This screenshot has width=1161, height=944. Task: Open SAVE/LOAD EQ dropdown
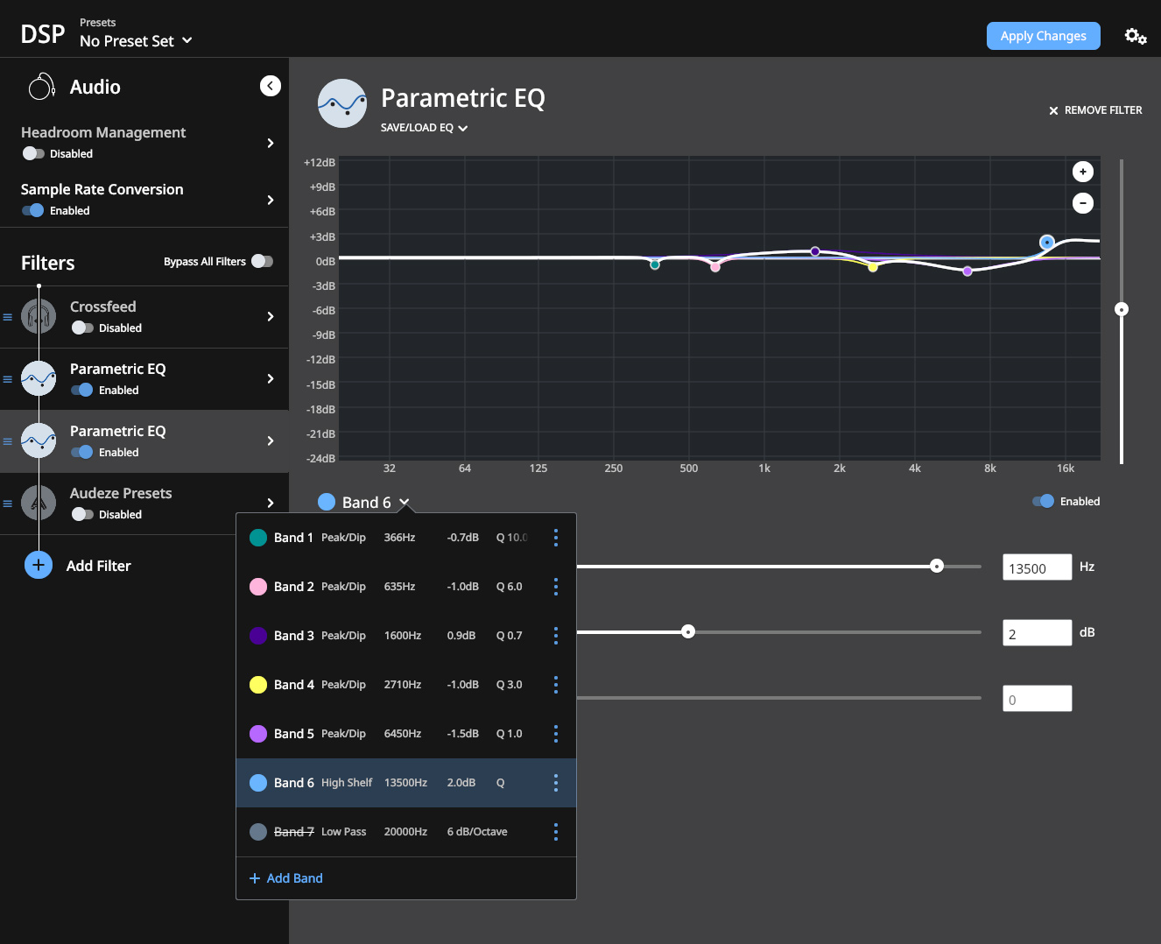424,128
